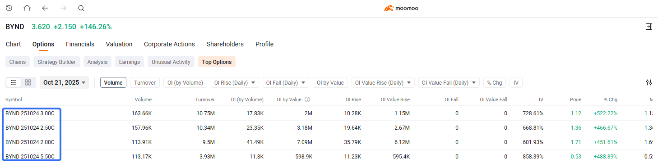Sort by OI (by Volume) column header
Image resolution: width=658 pixels, height=163 pixels.
[x=247, y=100]
